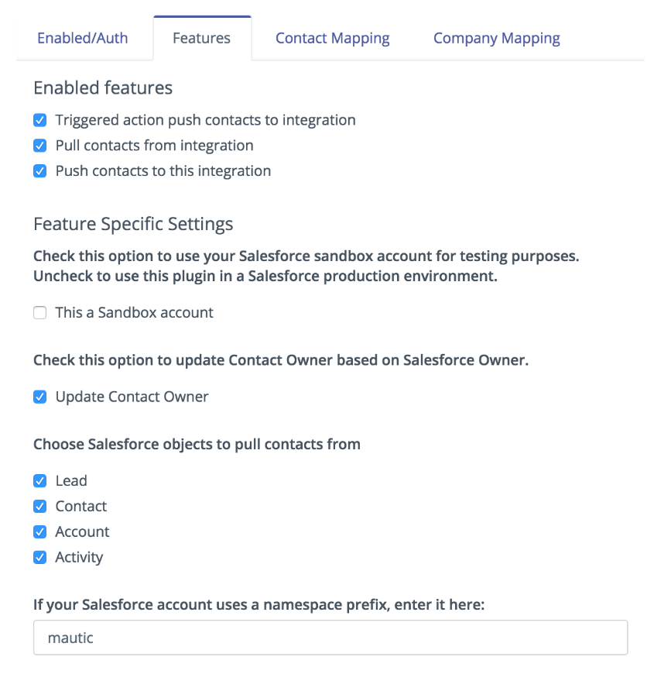
Task: Click the "Account" label text
Action: coord(82,532)
